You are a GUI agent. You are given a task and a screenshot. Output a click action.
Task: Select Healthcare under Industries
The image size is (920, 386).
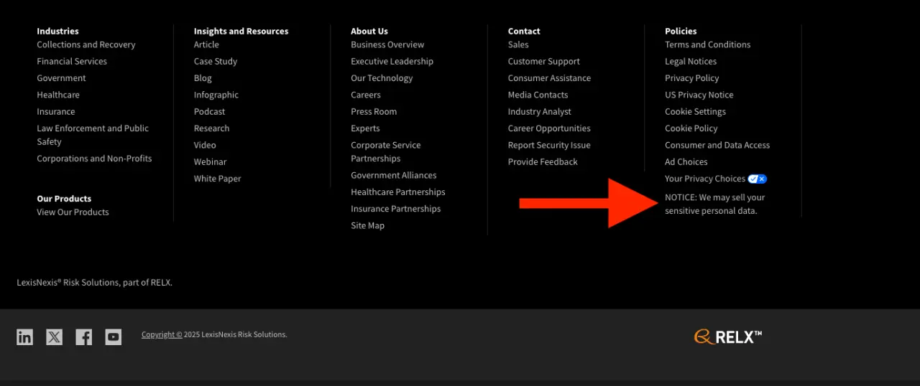coord(58,95)
